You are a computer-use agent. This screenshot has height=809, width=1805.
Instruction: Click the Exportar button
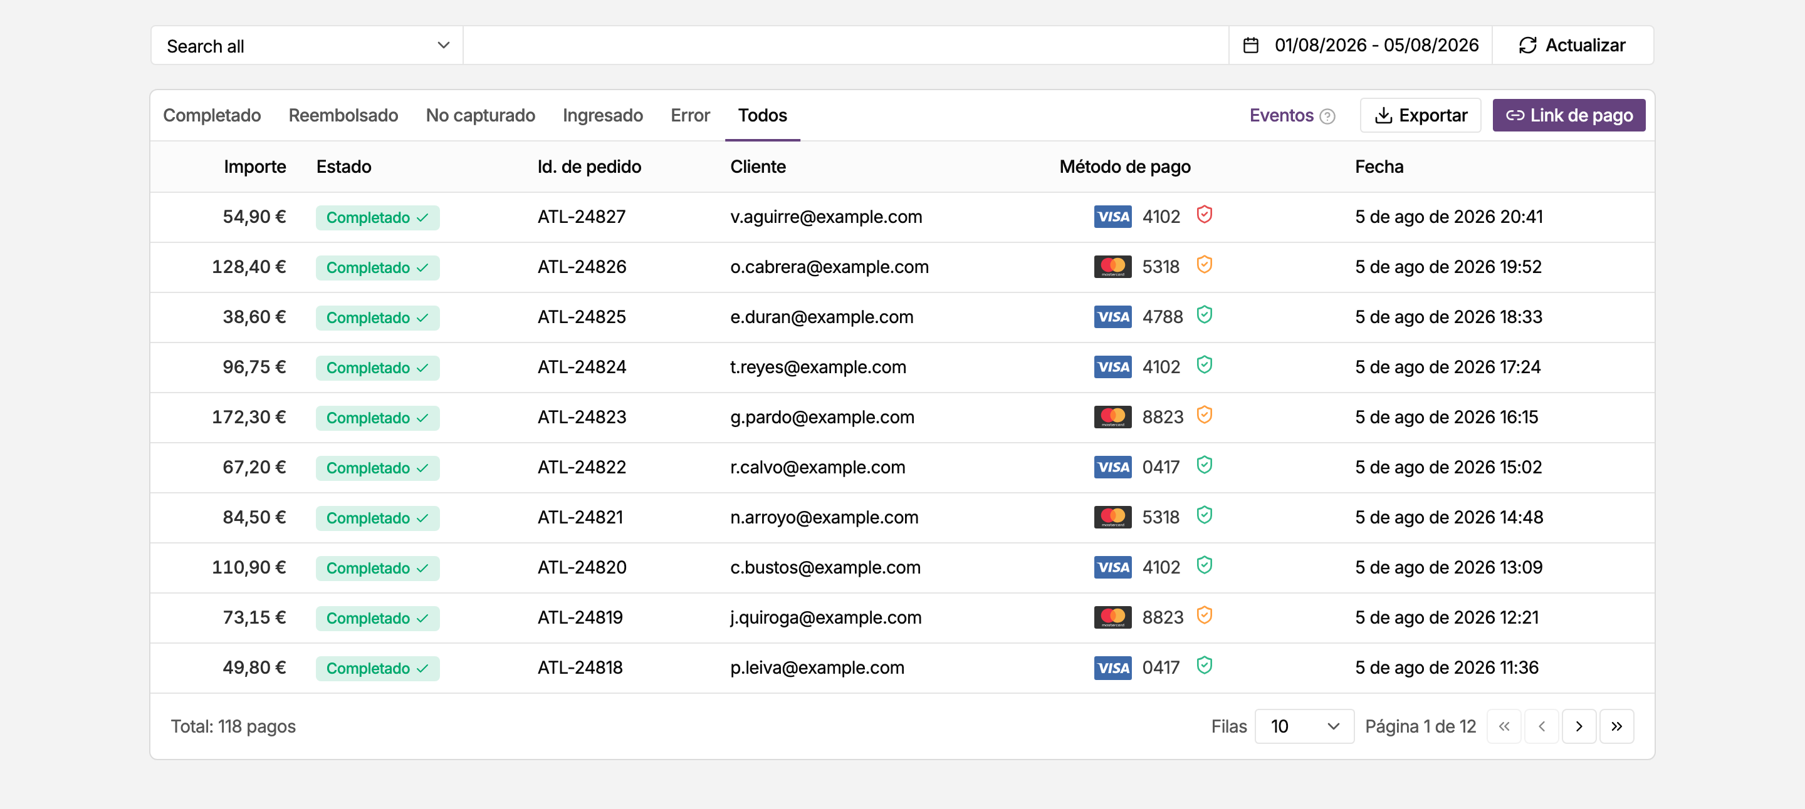(x=1420, y=115)
